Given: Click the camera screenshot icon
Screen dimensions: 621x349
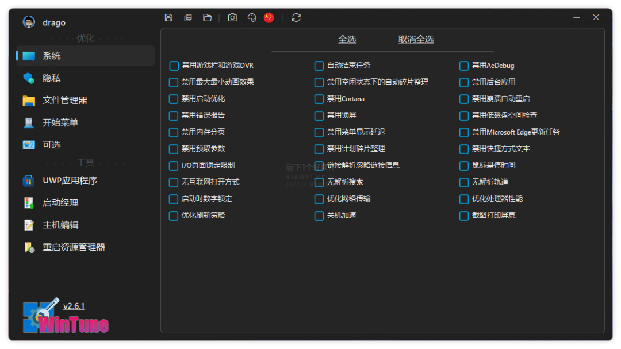Looking at the screenshot, I should click(232, 17).
